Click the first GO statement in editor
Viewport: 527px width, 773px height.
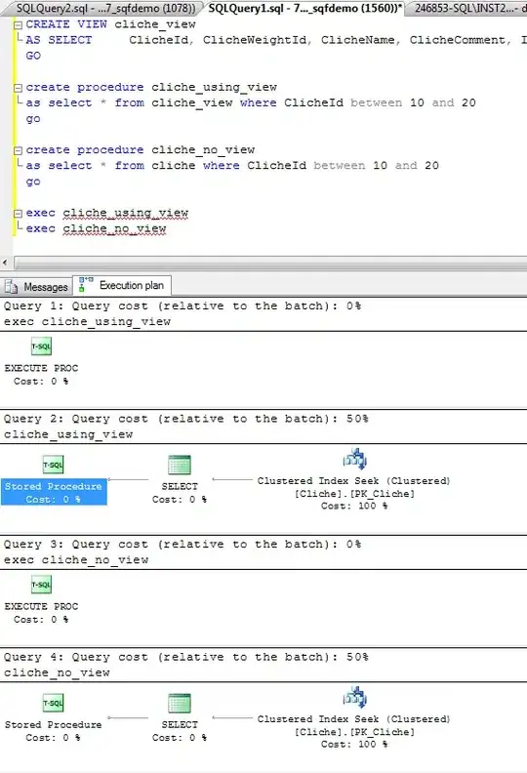pos(33,56)
